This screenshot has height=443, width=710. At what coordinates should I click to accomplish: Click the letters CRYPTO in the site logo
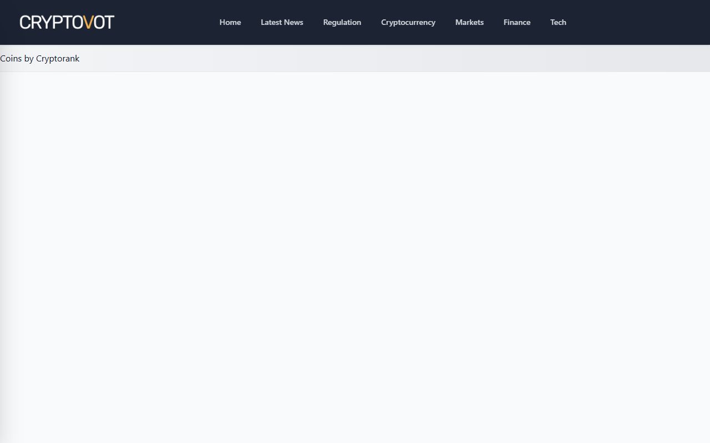50,22
